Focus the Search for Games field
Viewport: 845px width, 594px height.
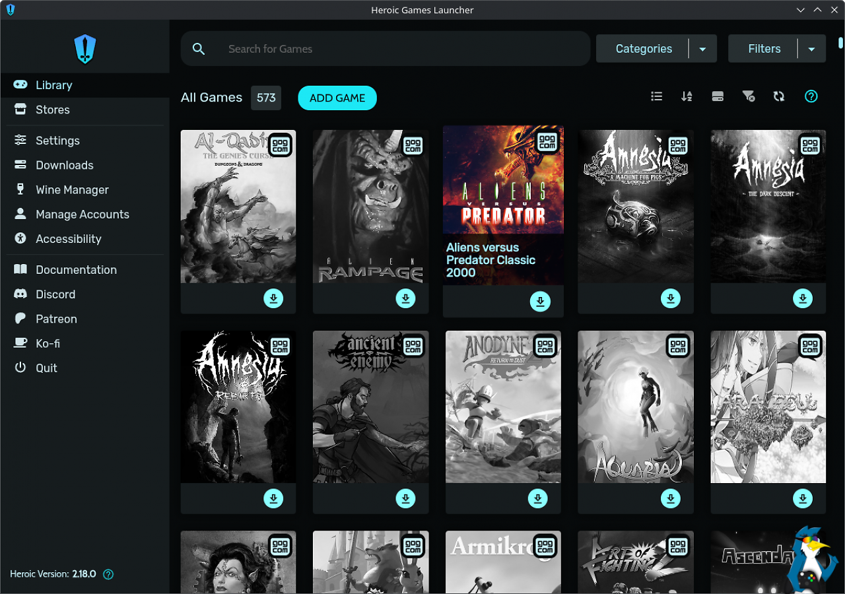[386, 49]
